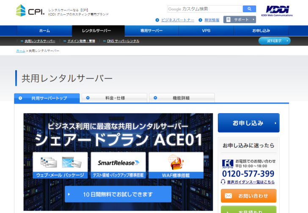The width and height of the screenshot is (308, 213).
Task: Click the arrow icon beside ビジネスパートナー
Action: pos(157,20)
